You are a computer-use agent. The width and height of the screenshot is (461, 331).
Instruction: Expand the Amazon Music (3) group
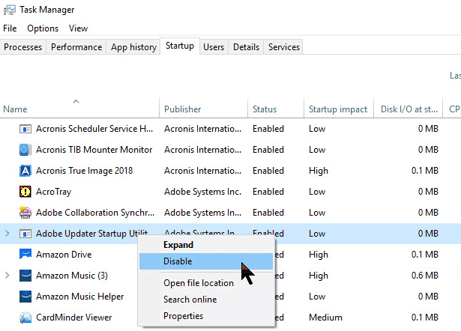pyautogui.click(x=7, y=276)
